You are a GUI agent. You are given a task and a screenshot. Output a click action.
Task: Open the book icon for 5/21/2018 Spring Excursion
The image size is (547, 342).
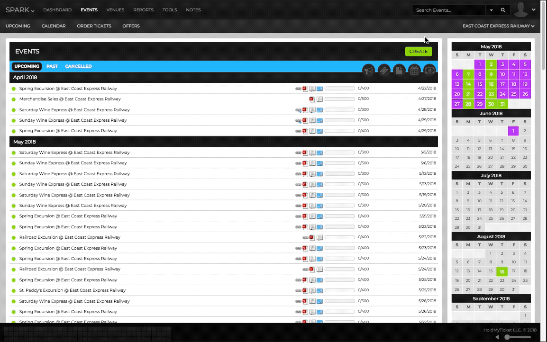pyautogui.click(x=312, y=216)
